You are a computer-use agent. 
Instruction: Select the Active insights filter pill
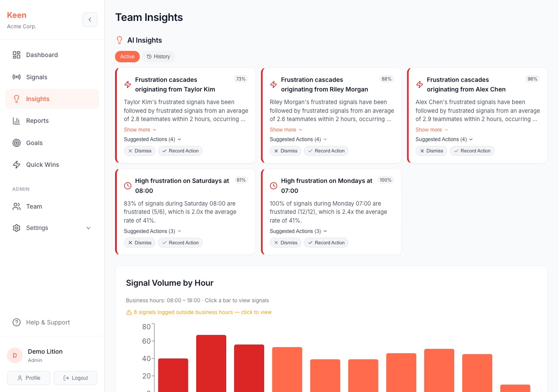(x=127, y=57)
